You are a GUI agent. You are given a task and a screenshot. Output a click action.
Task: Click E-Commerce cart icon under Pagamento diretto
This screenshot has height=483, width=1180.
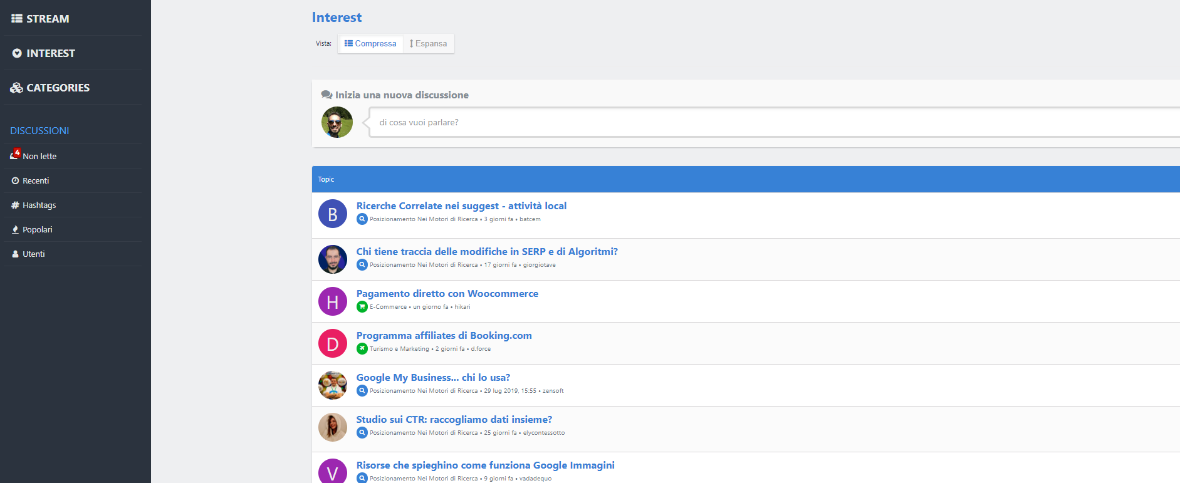click(x=362, y=307)
